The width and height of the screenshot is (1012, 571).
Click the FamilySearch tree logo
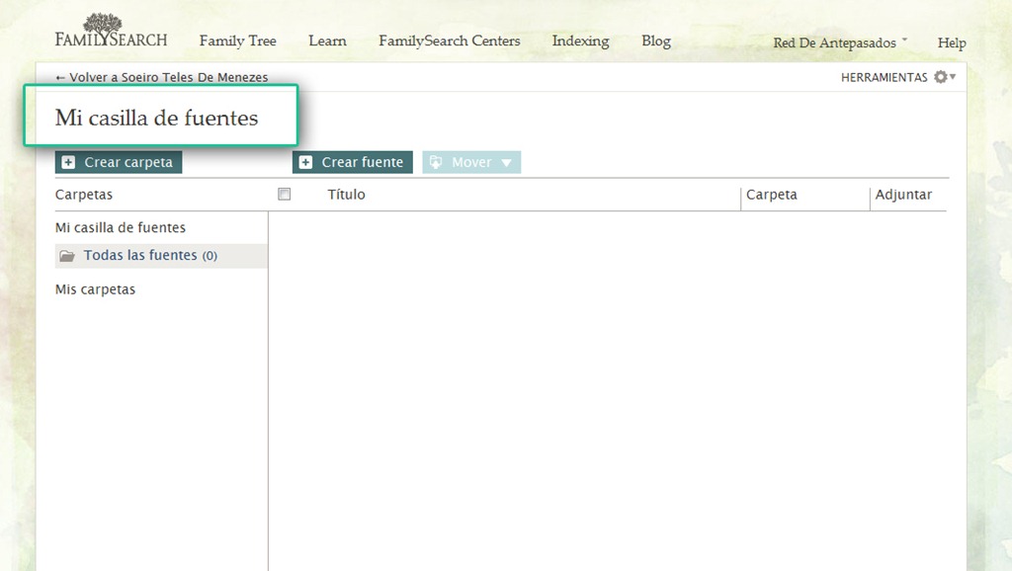click(111, 31)
